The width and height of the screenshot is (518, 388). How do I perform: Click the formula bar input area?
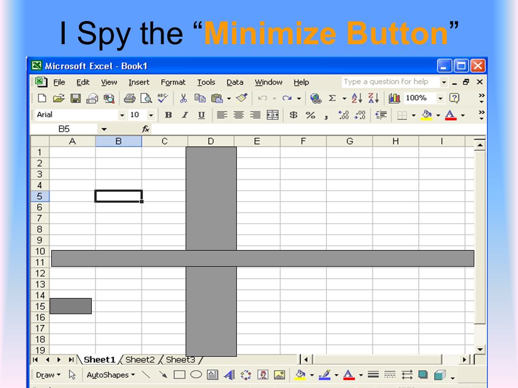coord(318,129)
